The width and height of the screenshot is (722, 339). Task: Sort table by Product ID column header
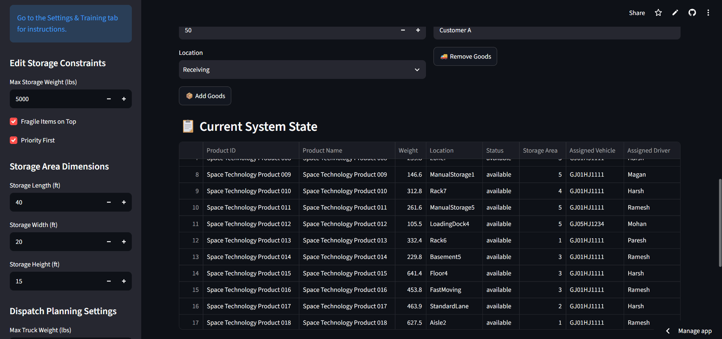[251, 150]
